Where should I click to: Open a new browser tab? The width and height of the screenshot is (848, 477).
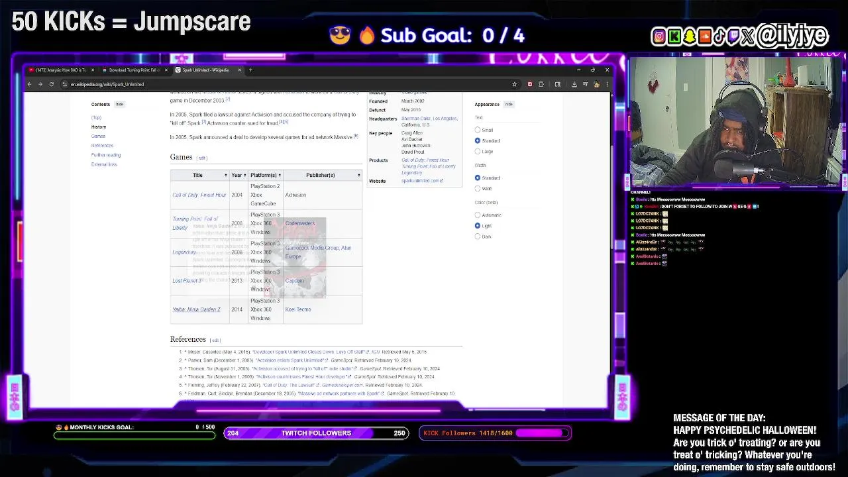pyautogui.click(x=250, y=70)
